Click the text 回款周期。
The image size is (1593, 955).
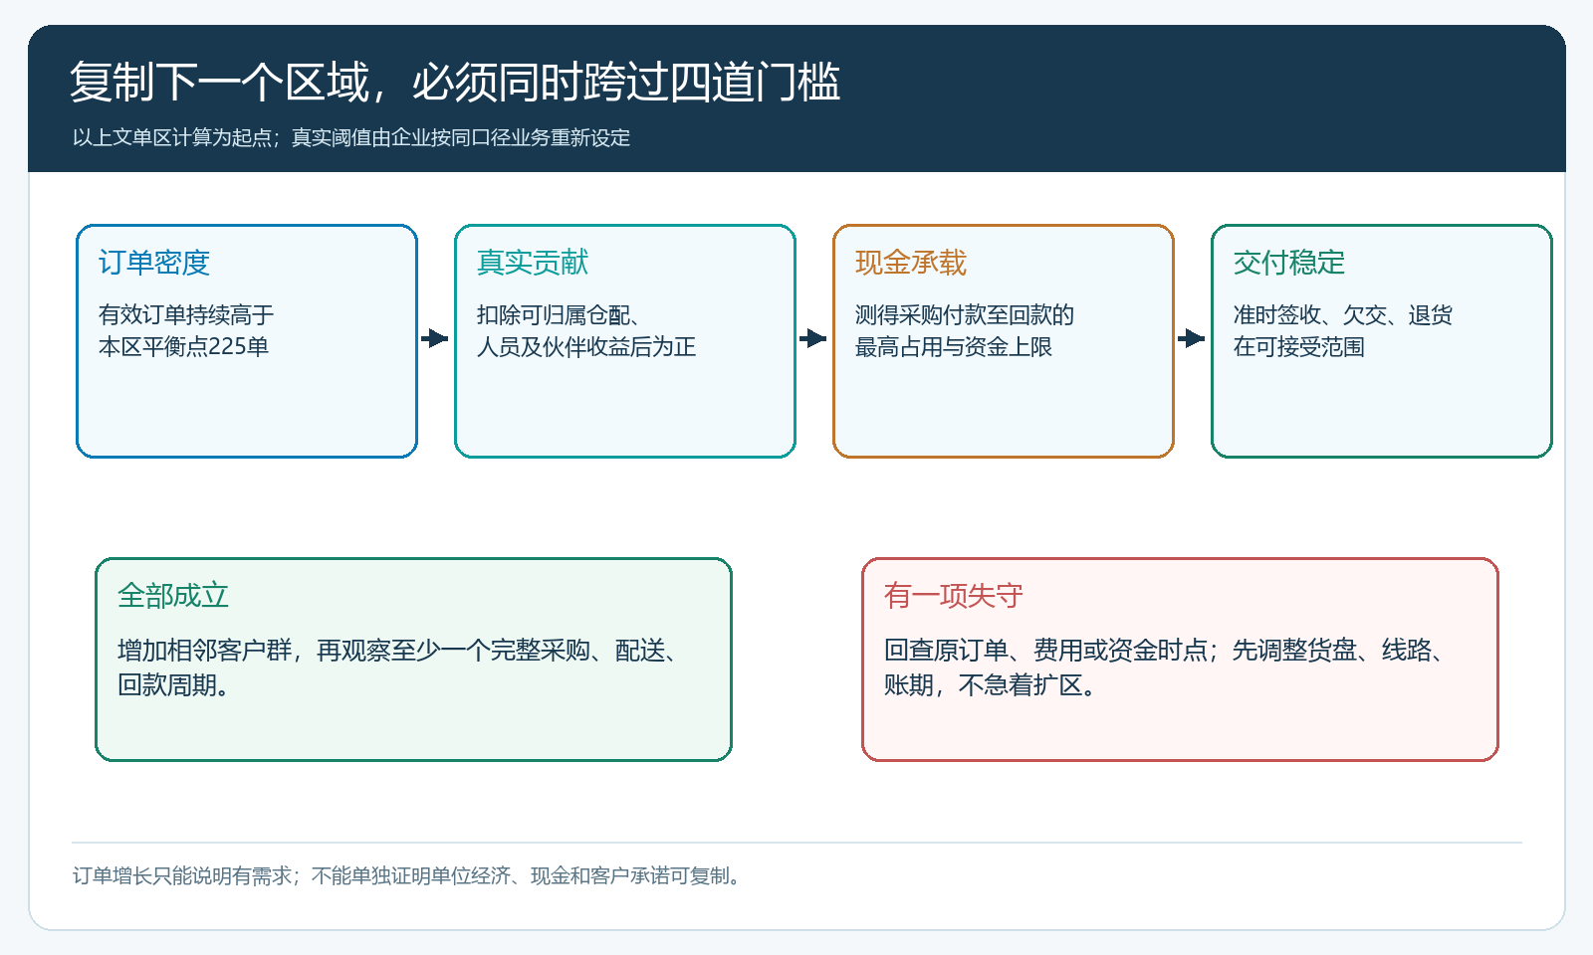tap(175, 685)
